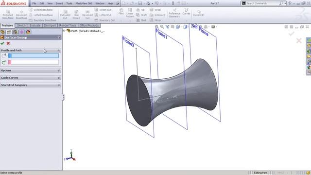This screenshot has height=175, width=311.
Task: Accept Surface-Sweep with green checkmark
Action: tap(2, 43)
